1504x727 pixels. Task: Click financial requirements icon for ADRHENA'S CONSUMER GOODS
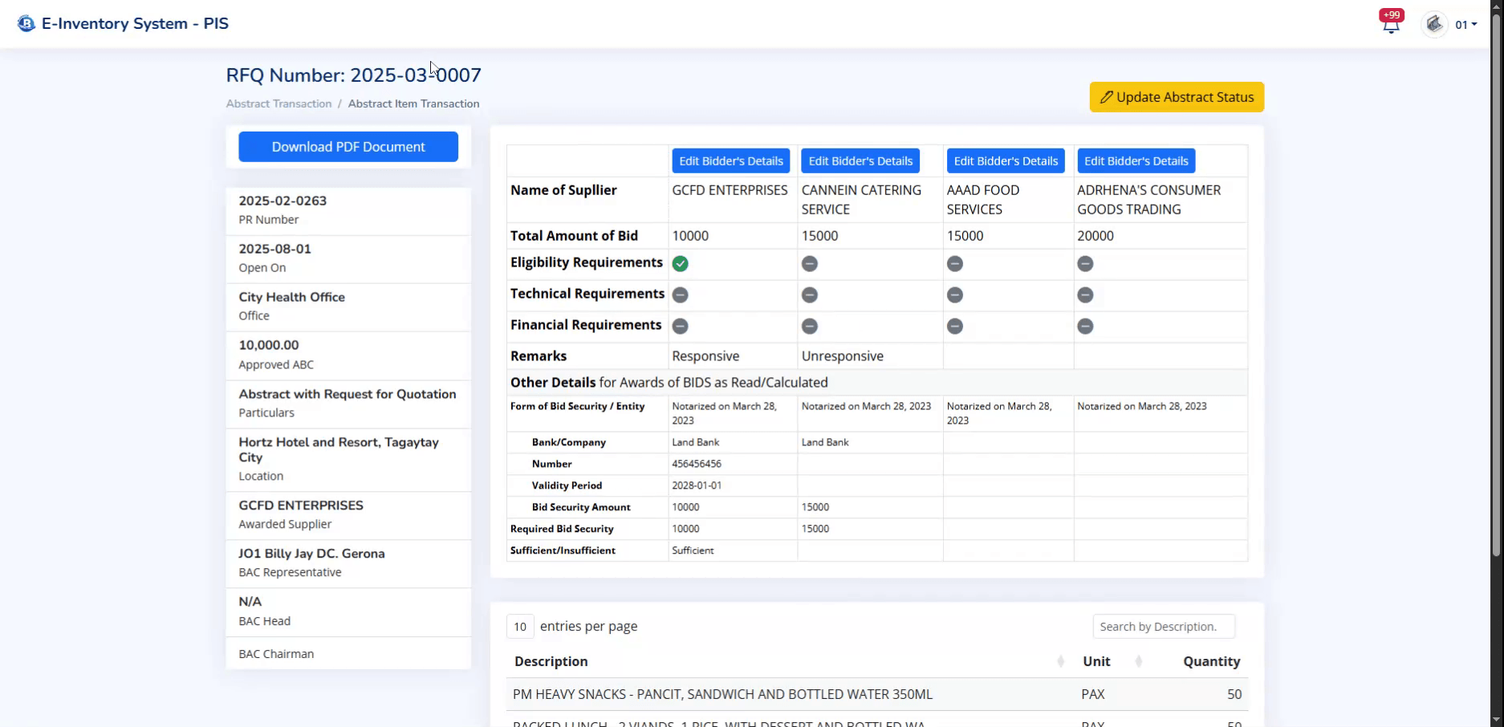coord(1085,327)
